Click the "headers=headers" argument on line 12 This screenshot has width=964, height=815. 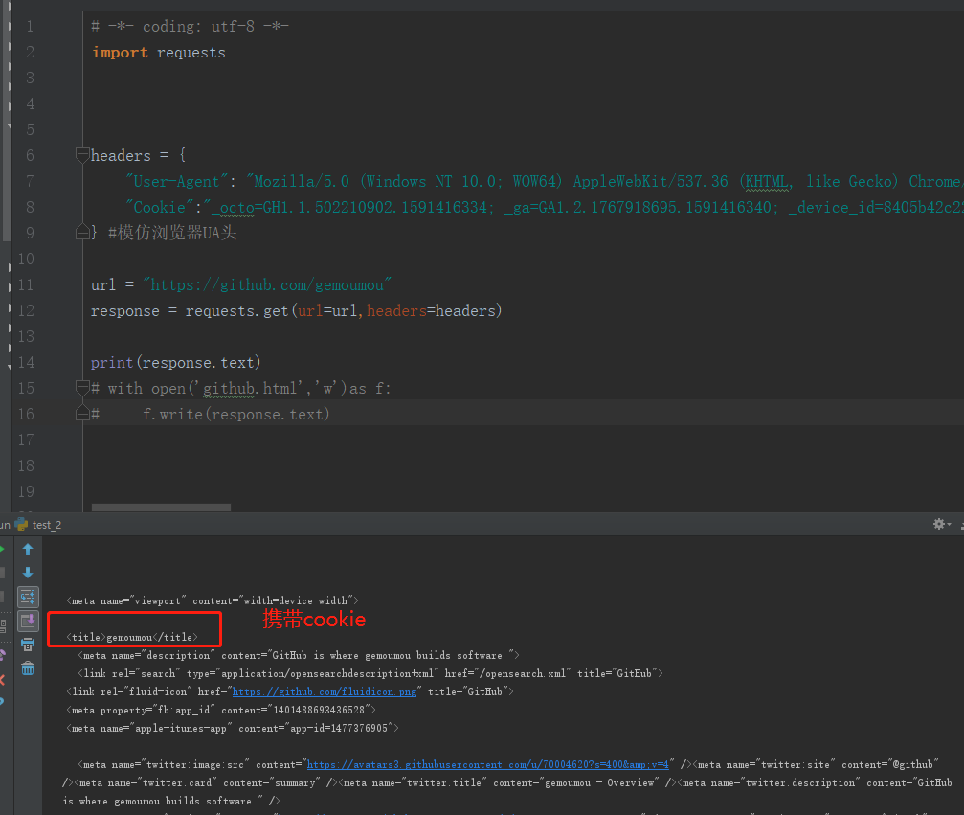pos(431,310)
